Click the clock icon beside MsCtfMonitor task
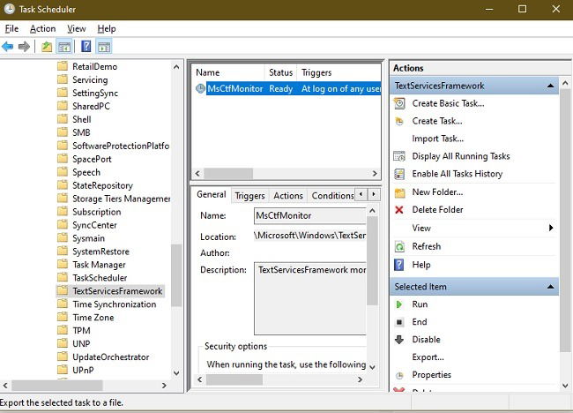Image resolution: width=573 pixels, height=413 pixels. 201,88
